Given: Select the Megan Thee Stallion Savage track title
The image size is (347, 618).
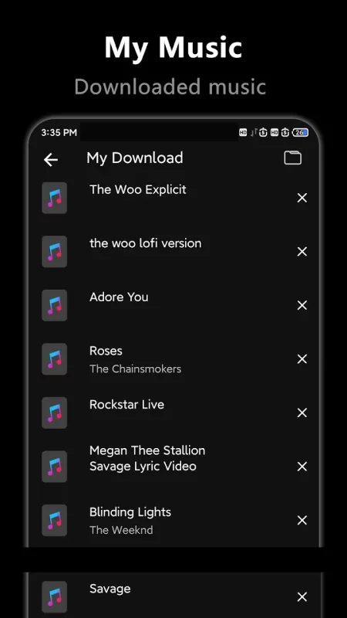Looking at the screenshot, I should click(147, 458).
